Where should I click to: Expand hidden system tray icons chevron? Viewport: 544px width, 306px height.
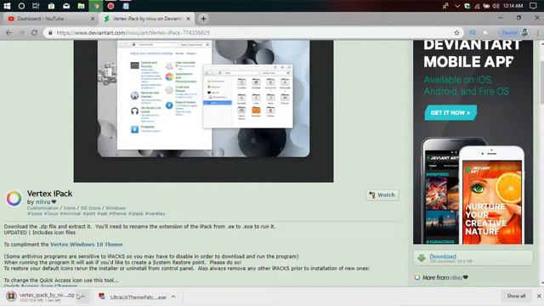pyautogui.click(x=457, y=6)
